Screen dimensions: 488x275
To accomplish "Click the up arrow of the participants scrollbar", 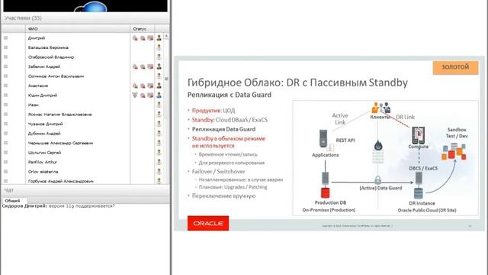I will coord(166,36).
